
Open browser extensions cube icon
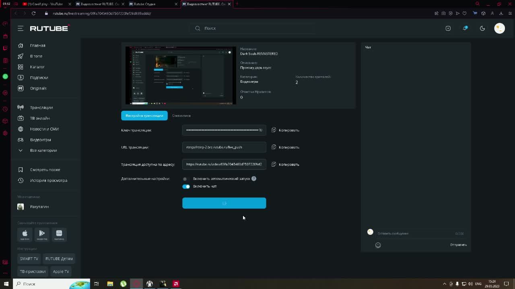(x=483, y=13)
